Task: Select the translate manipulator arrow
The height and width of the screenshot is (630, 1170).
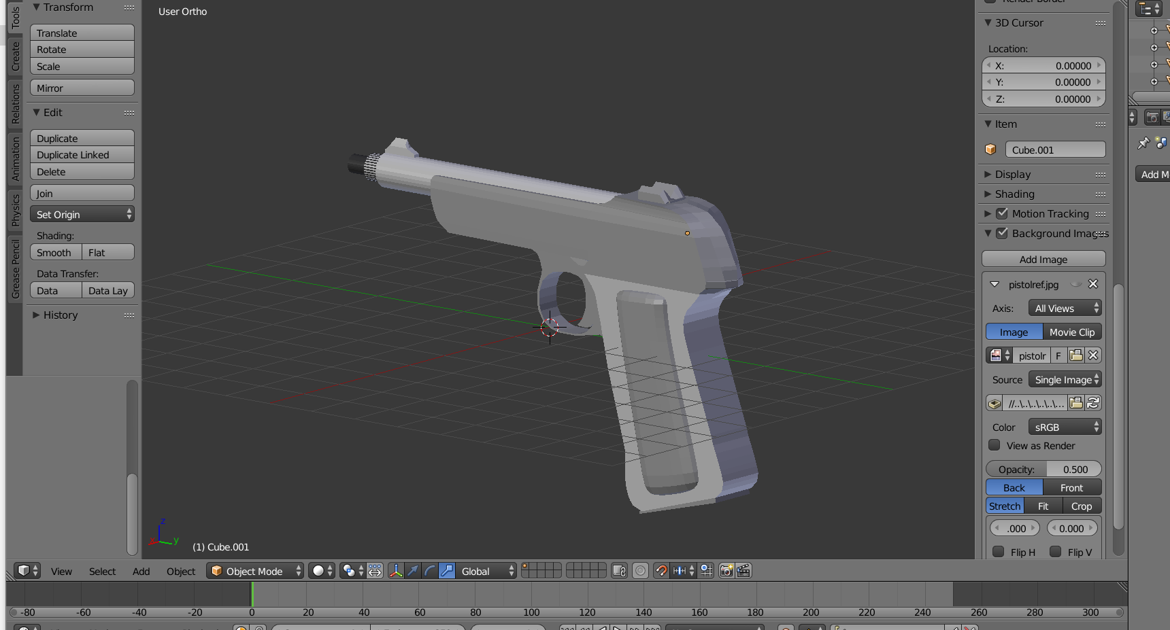Action: [413, 571]
